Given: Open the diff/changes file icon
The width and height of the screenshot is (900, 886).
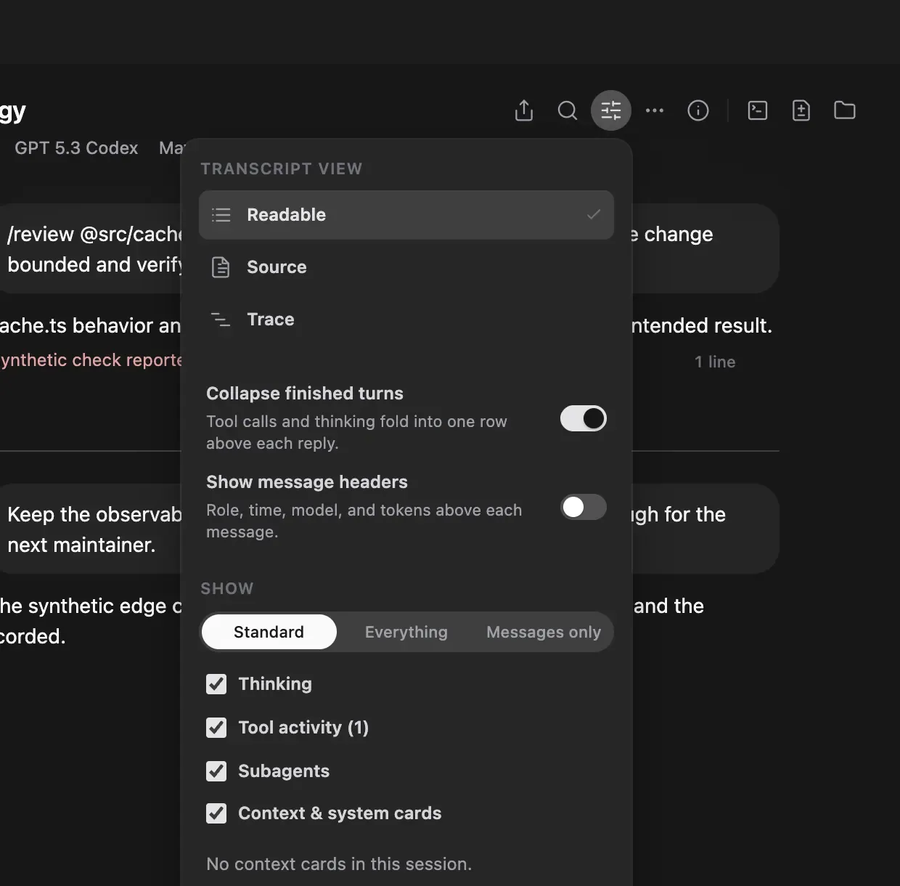Looking at the screenshot, I should point(801,110).
